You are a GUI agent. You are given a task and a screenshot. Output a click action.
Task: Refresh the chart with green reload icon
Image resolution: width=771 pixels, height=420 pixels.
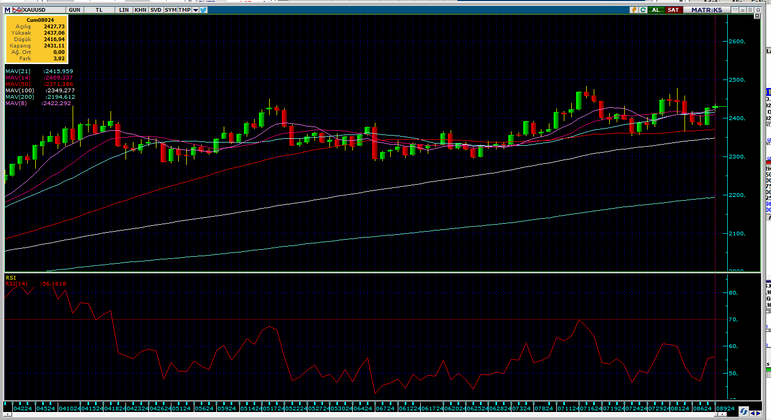643,10
